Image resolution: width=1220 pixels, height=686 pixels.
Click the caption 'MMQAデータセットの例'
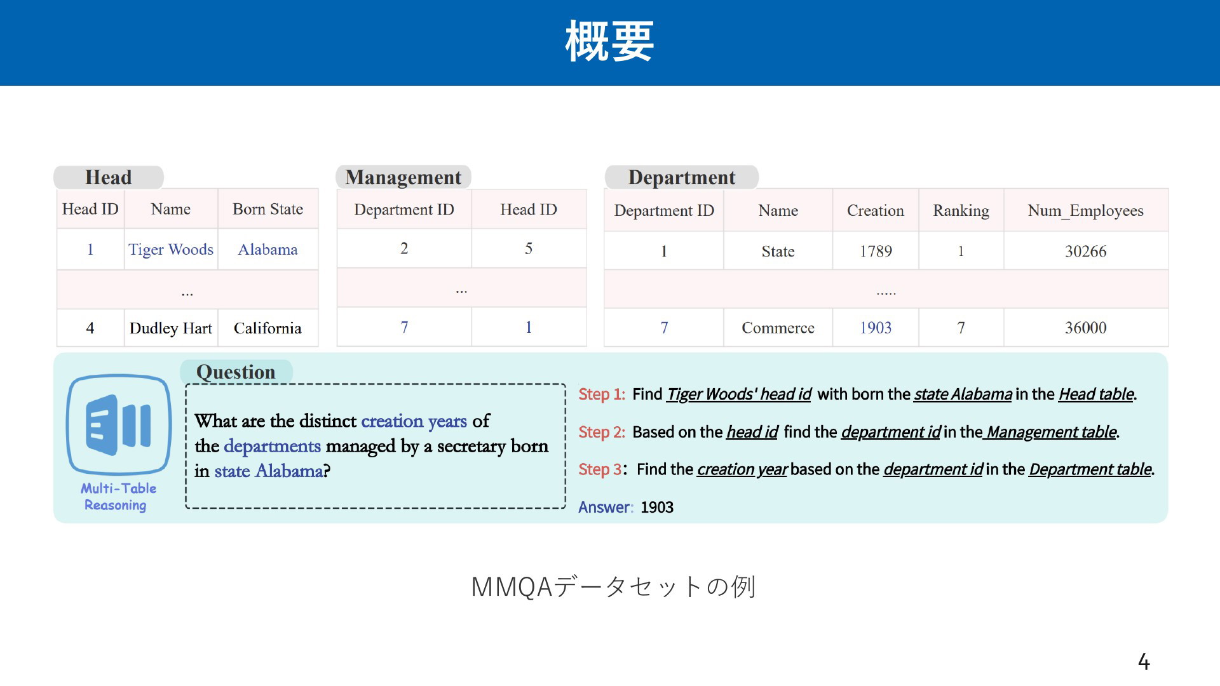pyautogui.click(x=613, y=586)
